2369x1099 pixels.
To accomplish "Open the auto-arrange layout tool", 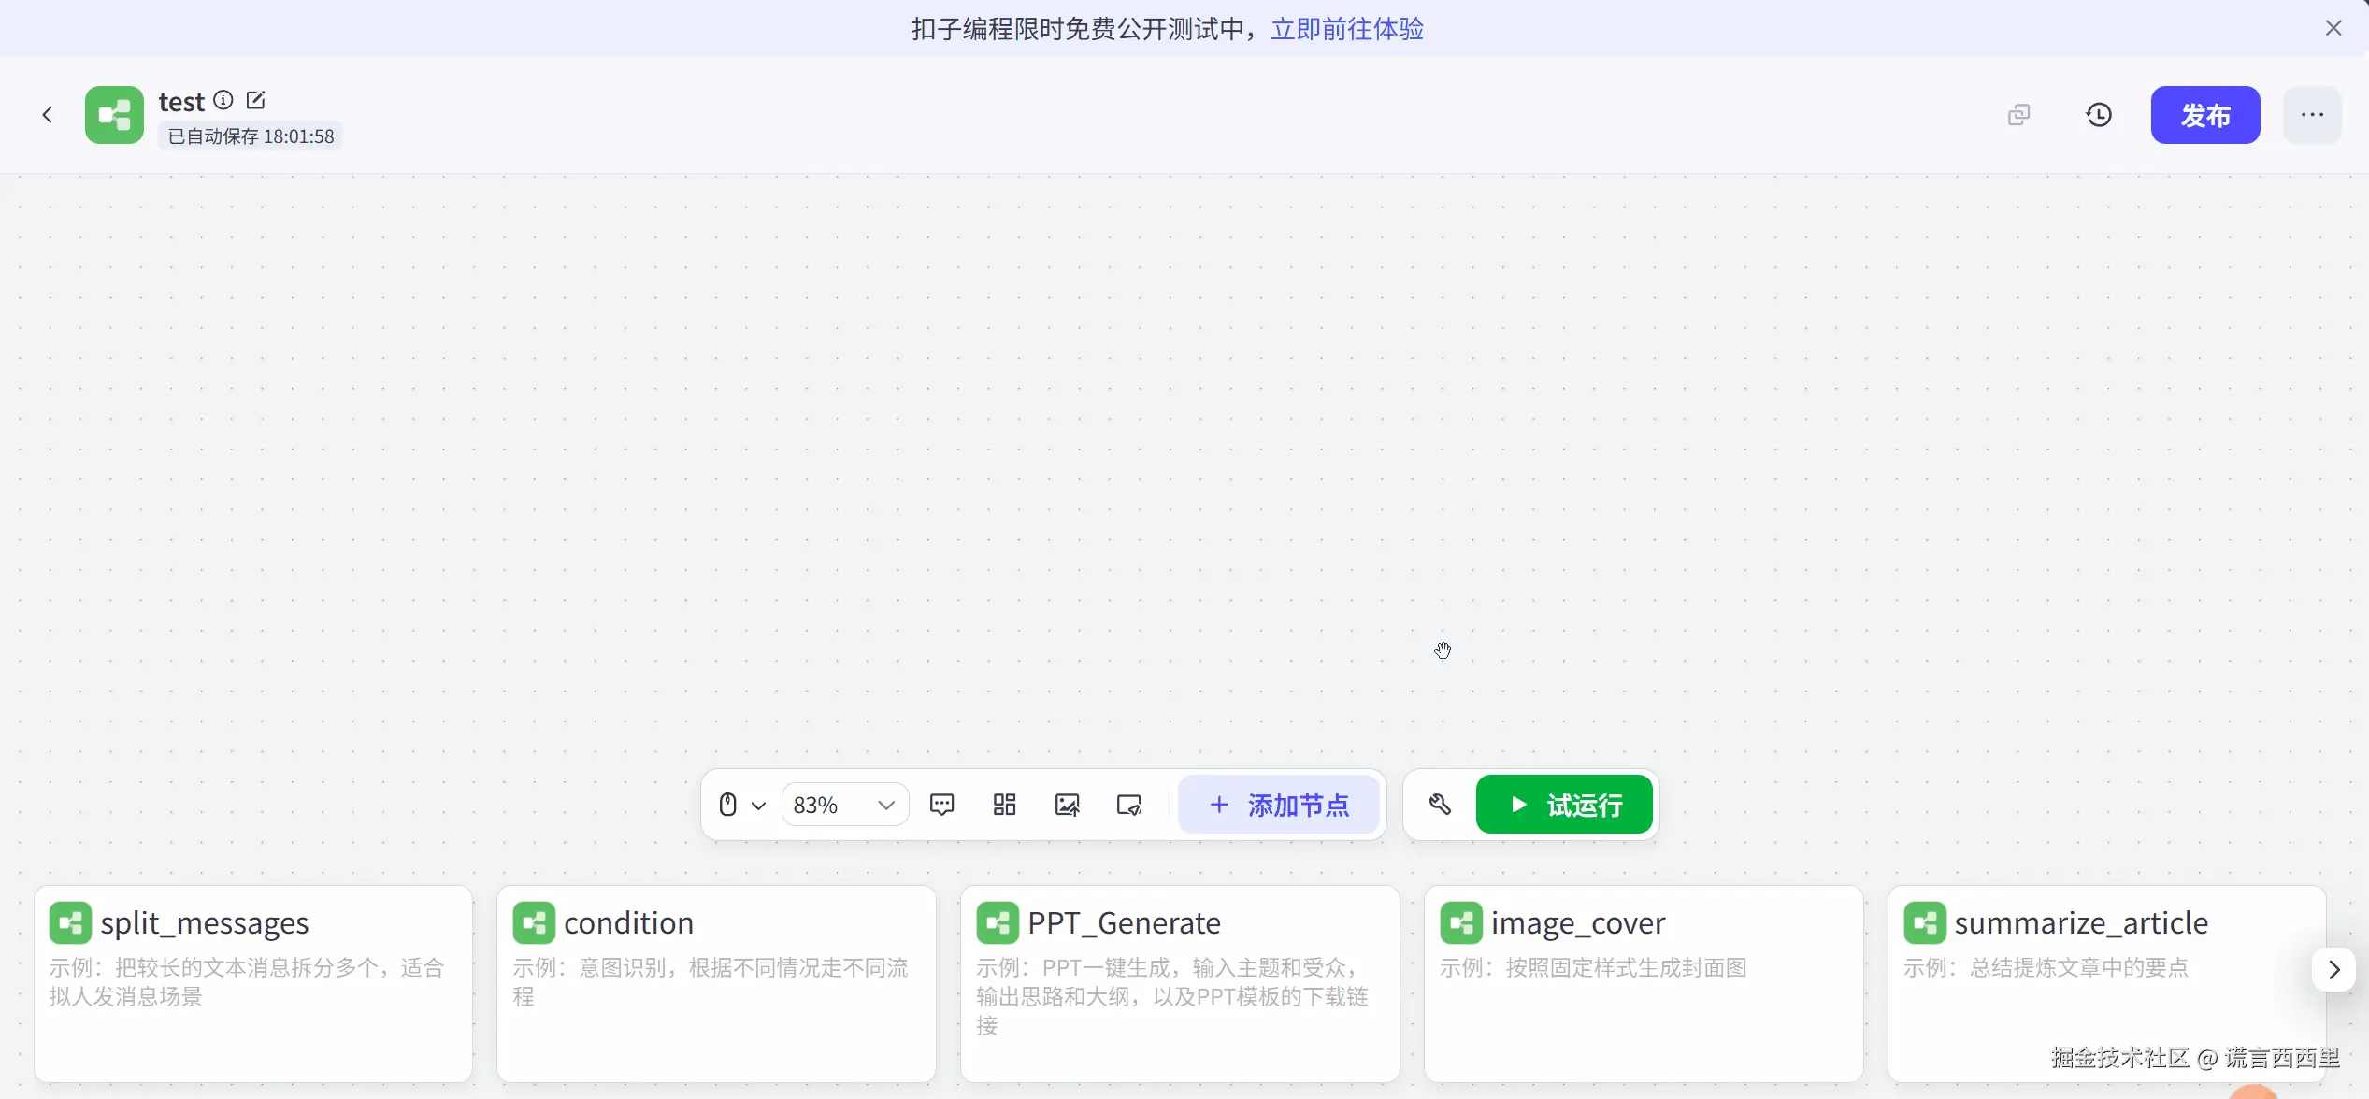I will 1003,804.
